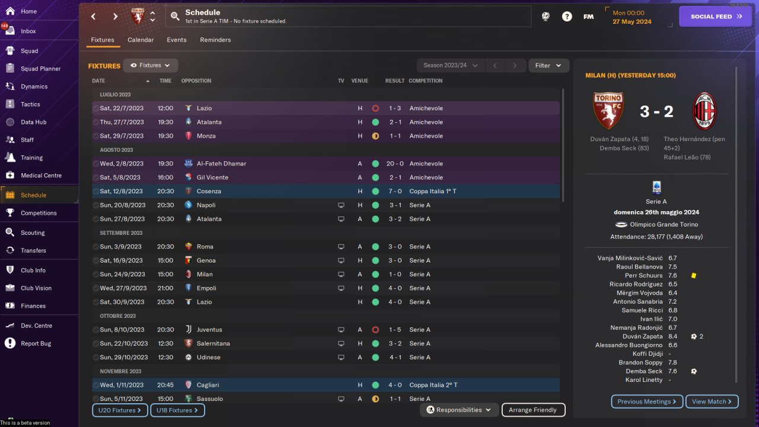Image resolution: width=759 pixels, height=427 pixels.
Task: Sort fixtures by the Date column header
Action: [98, 81]
